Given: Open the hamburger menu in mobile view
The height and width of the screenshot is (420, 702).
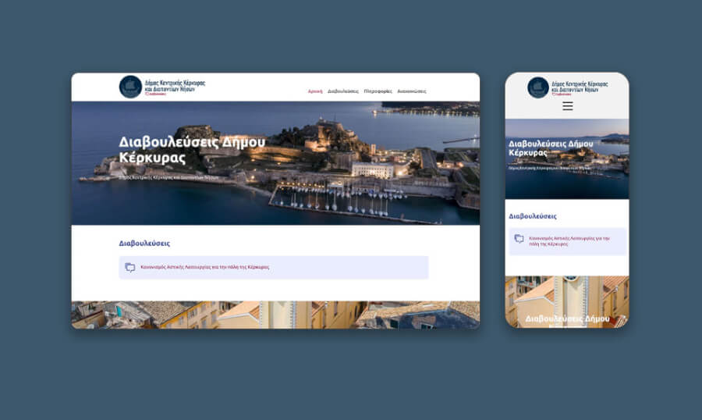Looking at the screenshot, I should 567,106.
